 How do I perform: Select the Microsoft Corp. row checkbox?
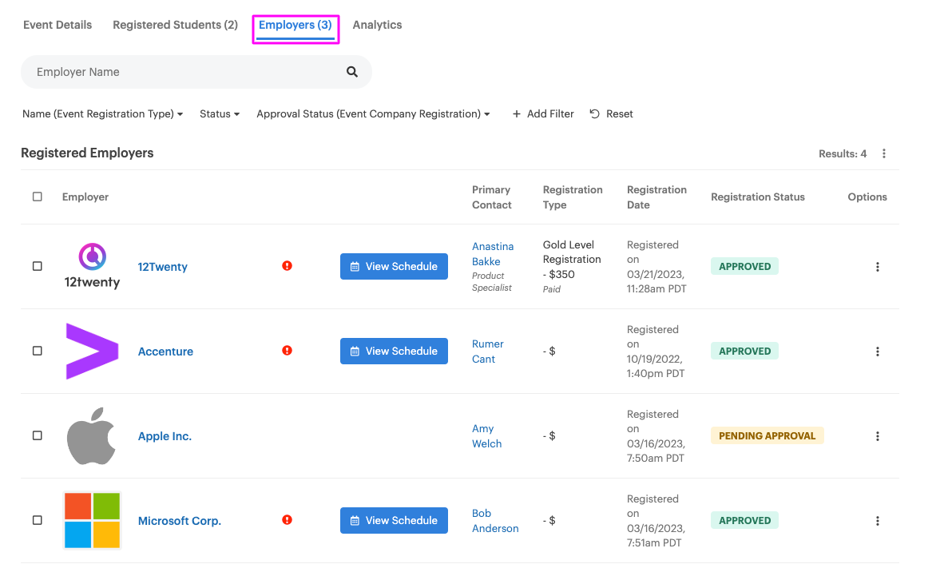pos(38,520)
